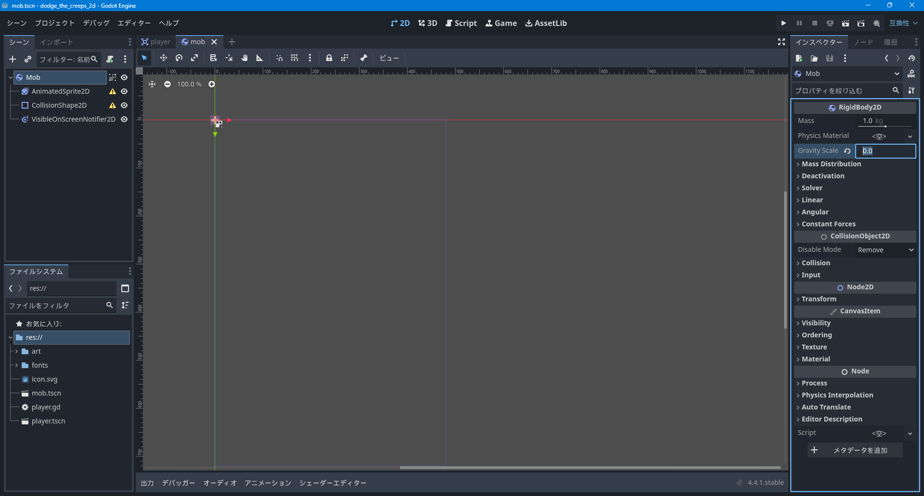Click the メタデータを追加 button
Screen dimensions: 924x496
[x=855, y=450]
